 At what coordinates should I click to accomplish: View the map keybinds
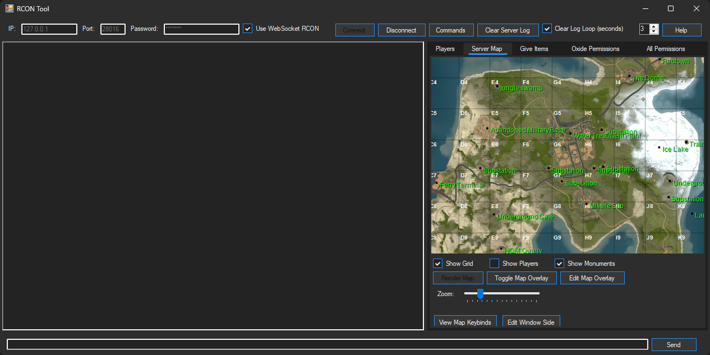tap(465, 321)
